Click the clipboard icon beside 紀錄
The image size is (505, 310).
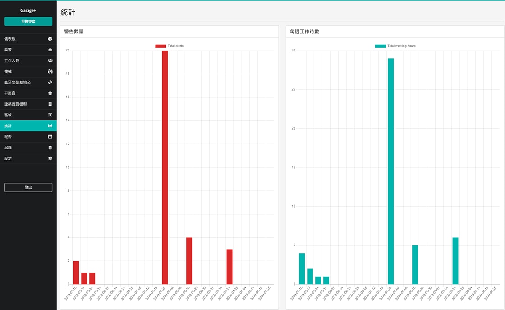pyautogui.click(x=50, y=148)
